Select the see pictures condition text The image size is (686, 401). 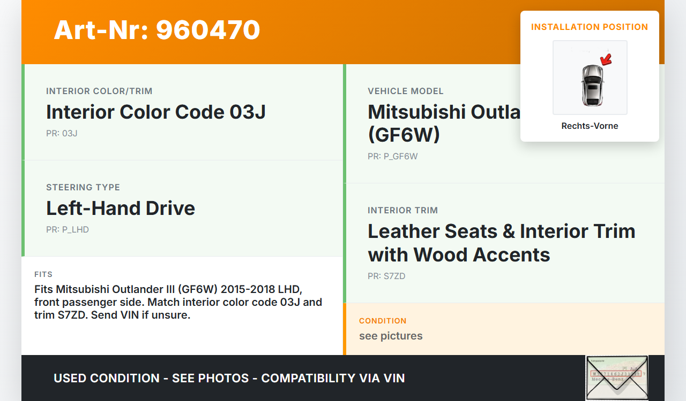pos(391,336)
